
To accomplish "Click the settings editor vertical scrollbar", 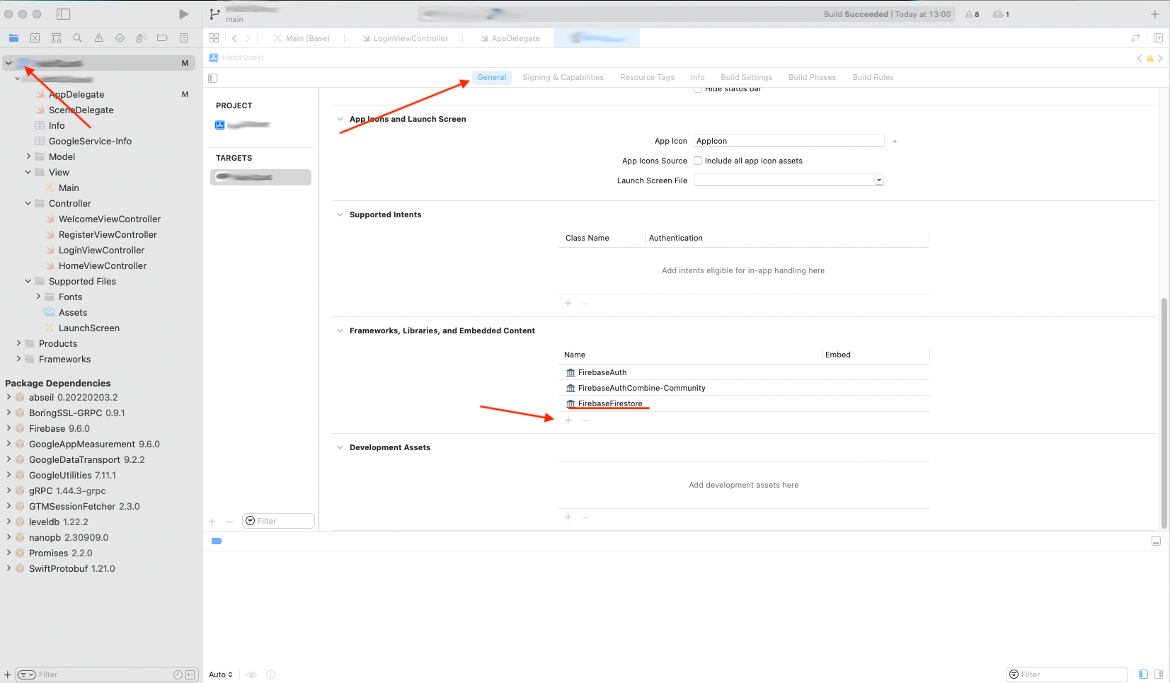I will click(x=1164, y=413).
